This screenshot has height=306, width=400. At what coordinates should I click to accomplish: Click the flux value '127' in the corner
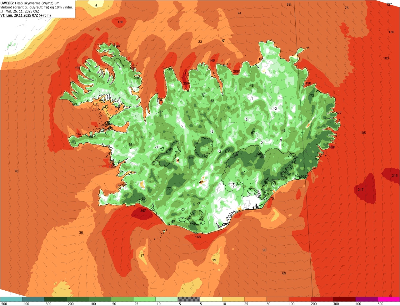click(389, 4)
